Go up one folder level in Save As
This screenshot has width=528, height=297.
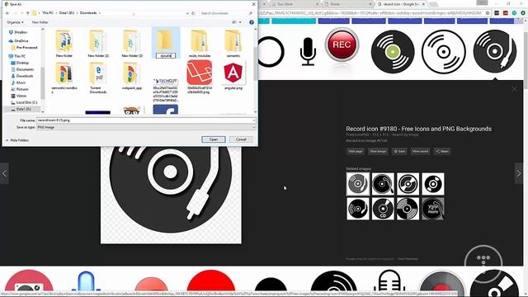click(x=27, y=13)
